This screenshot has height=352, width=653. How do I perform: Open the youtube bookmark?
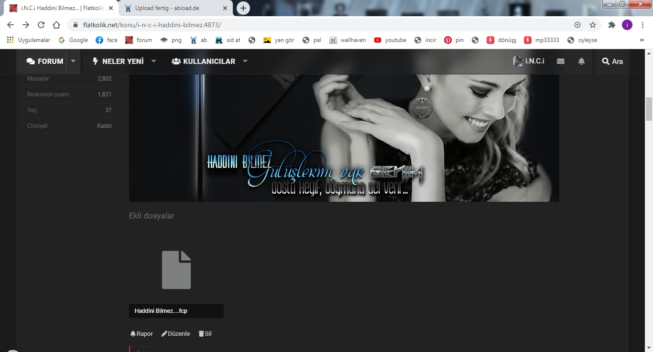coord(390,40)
